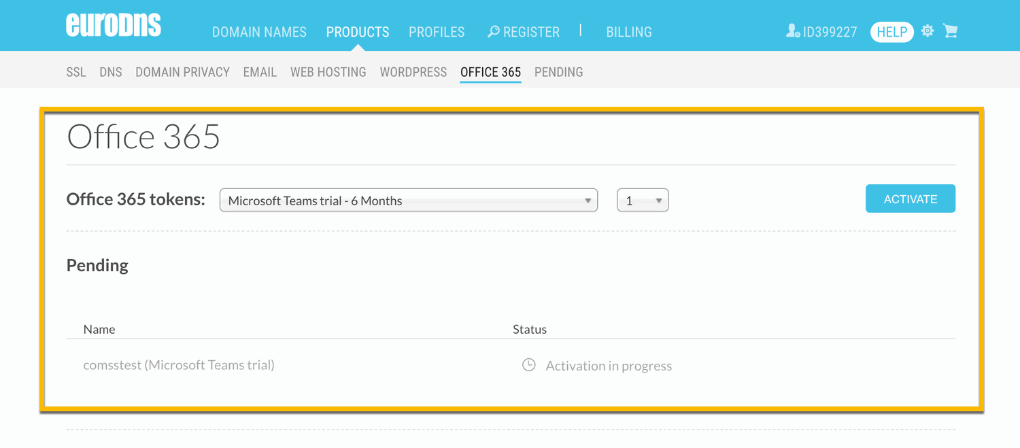Click the clock icon beside Activation in progress
The width and height of the screenshot is (1020, 448).
tap(528, 365)
